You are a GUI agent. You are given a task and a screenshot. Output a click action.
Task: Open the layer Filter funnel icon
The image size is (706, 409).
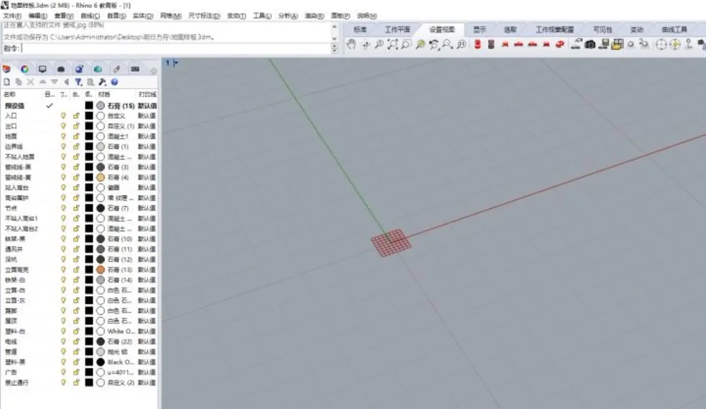[x=78, y=82]
